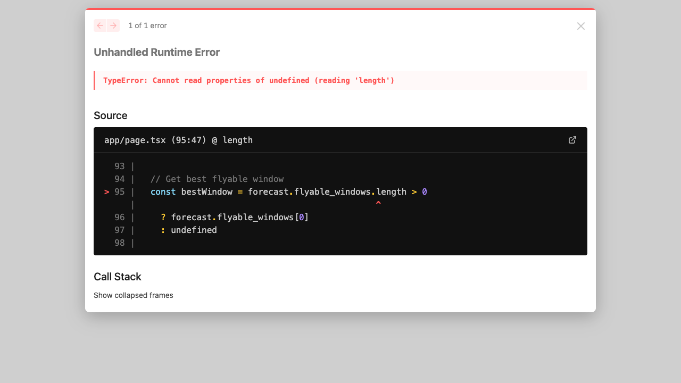Open source file in editor icon

572,140
